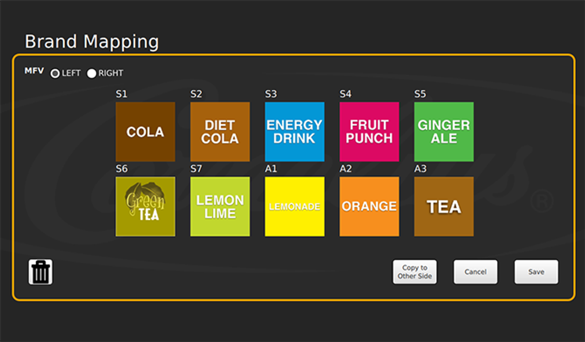
Task: Select the COLA brand tile in slot S1
Action: click(x=145, y=132)
